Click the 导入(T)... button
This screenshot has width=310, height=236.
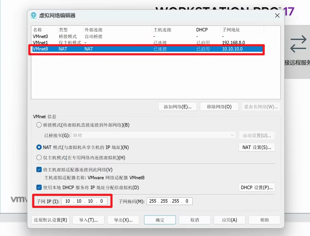pyautogui.click(x=89, y=220)
